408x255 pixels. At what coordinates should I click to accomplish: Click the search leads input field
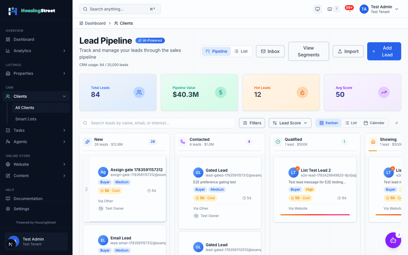click(157, 123)
